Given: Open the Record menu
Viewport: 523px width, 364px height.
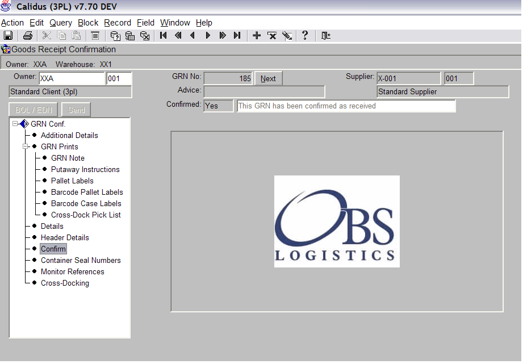Looking at the screenshot, I should pyautogui.click(x=118, y=23).
